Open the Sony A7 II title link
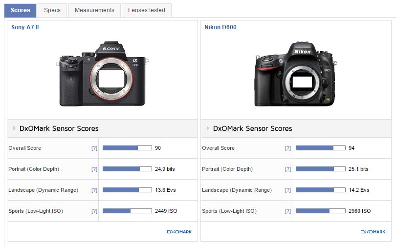This screenshot has height=247, width=396. point(25,27)
